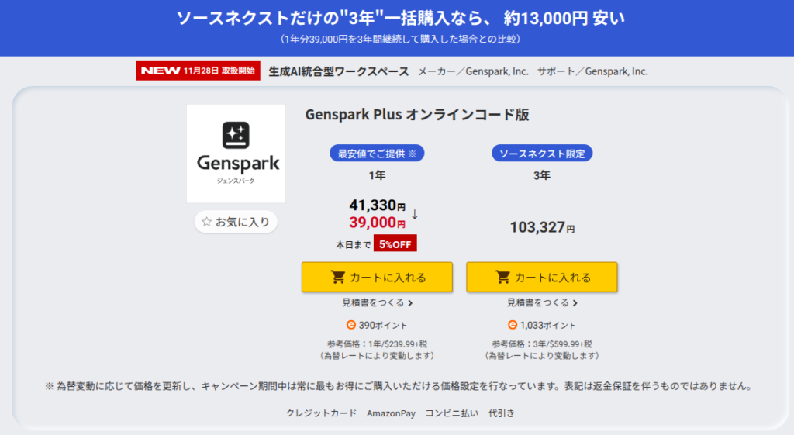
Task: Click the red 5%OFF discount label
Action: pyautogui.click(x=395, y=244)
